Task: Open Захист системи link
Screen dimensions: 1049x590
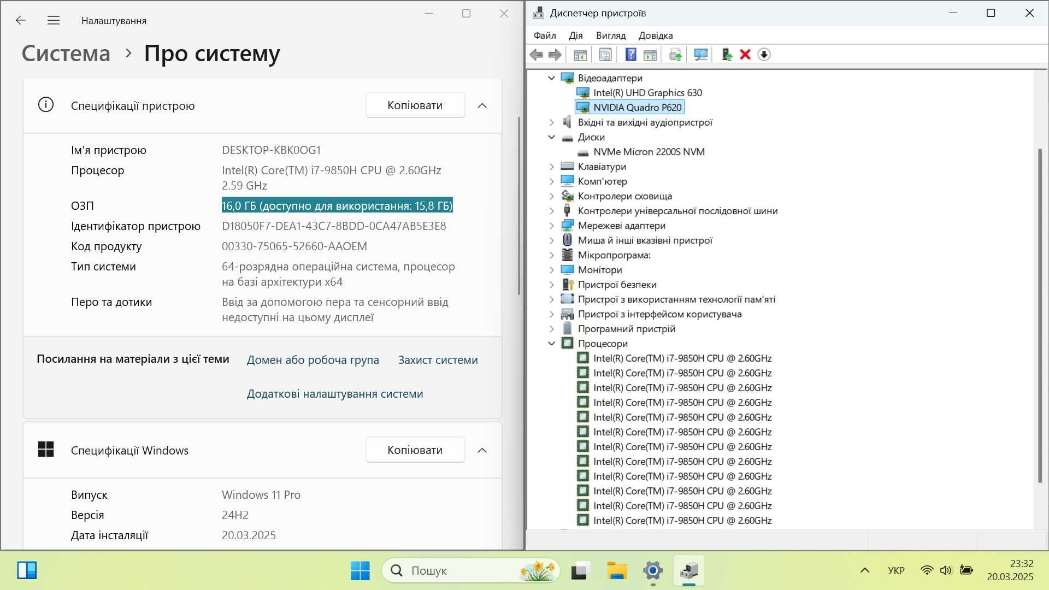Action: tap(438, 360)
